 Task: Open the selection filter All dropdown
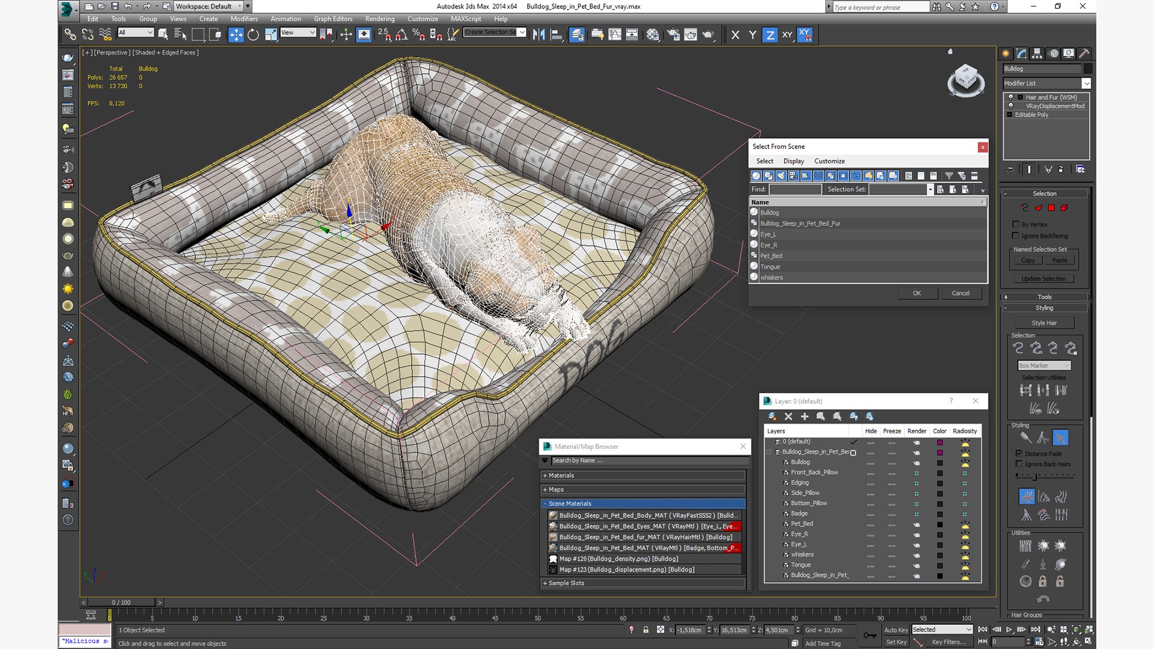136,32
